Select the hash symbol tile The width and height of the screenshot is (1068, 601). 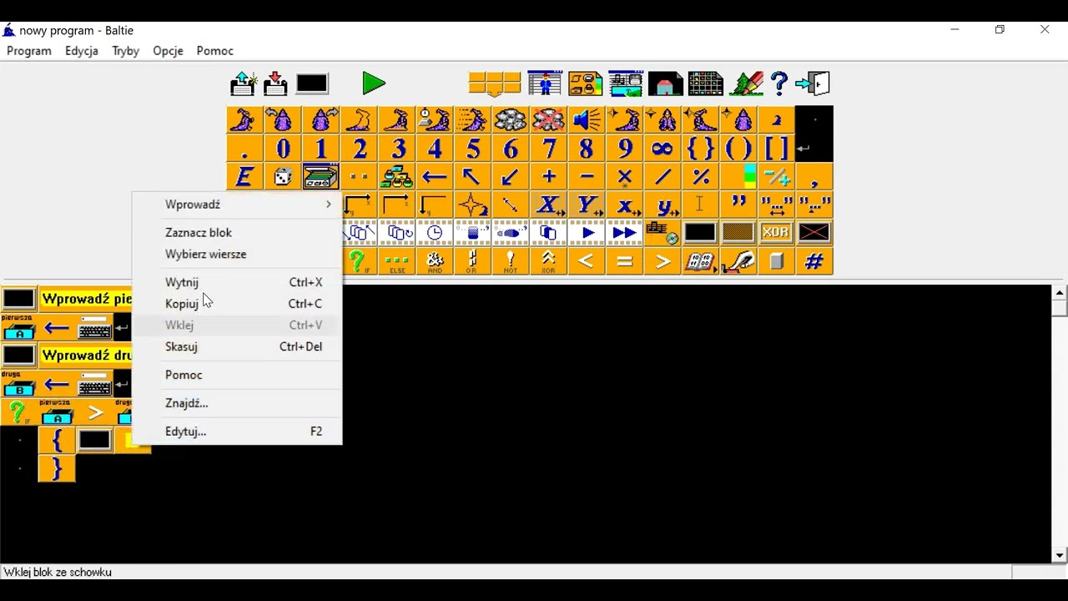point(814,261)
